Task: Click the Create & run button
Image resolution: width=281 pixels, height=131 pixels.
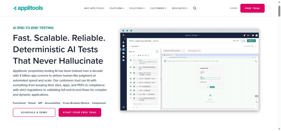Action: coord(251,41)
